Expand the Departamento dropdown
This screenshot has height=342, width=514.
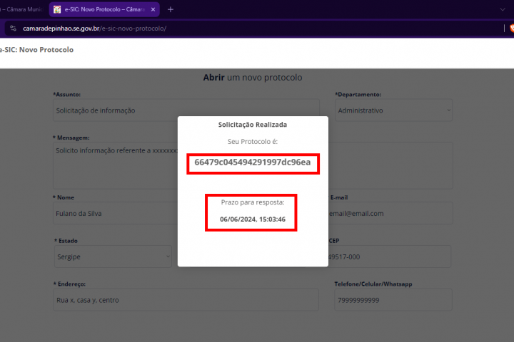393,110
